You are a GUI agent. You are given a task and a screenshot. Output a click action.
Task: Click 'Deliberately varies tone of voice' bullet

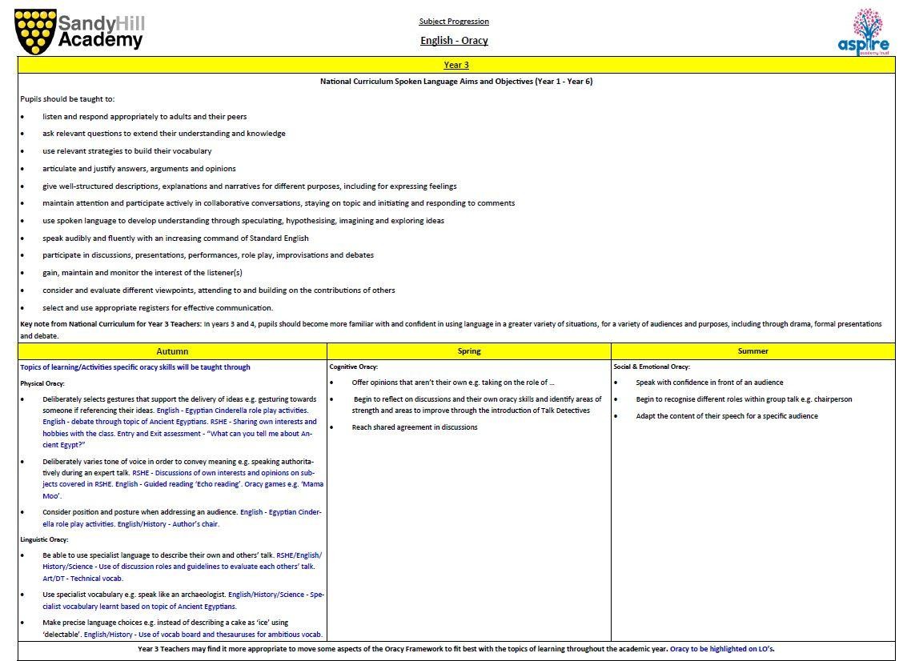[x=183, y=479]
